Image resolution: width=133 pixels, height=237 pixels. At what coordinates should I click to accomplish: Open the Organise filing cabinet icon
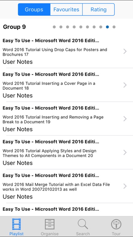(x=49, y=224)
